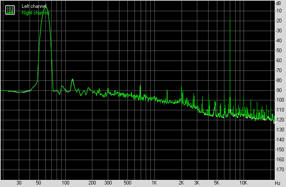Click the 100 Hz frequency axis label
286x187 pixels.
[x=65, y=183]
